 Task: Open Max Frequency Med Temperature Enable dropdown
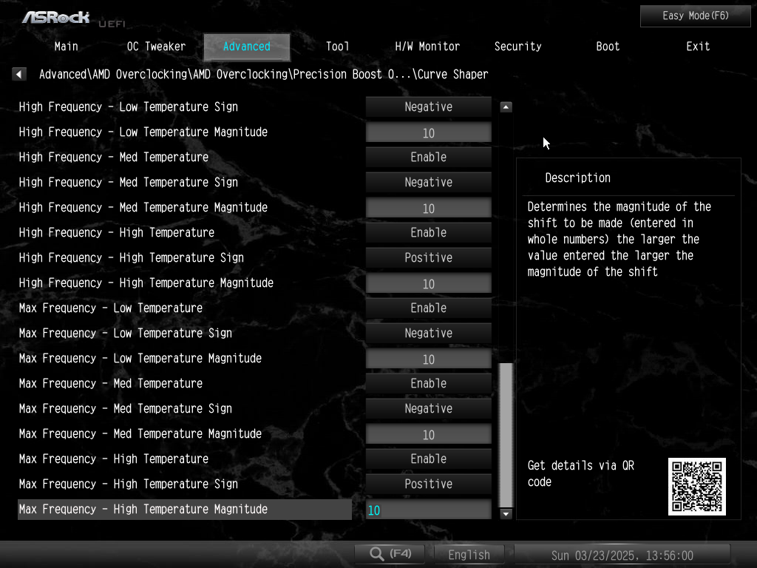(429, 383)
